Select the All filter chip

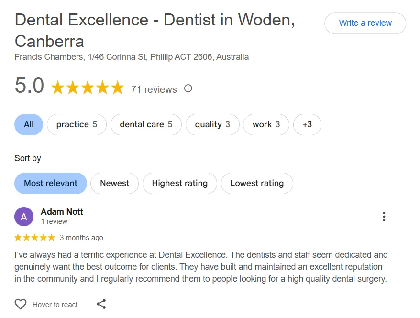[x=29, y=124]
